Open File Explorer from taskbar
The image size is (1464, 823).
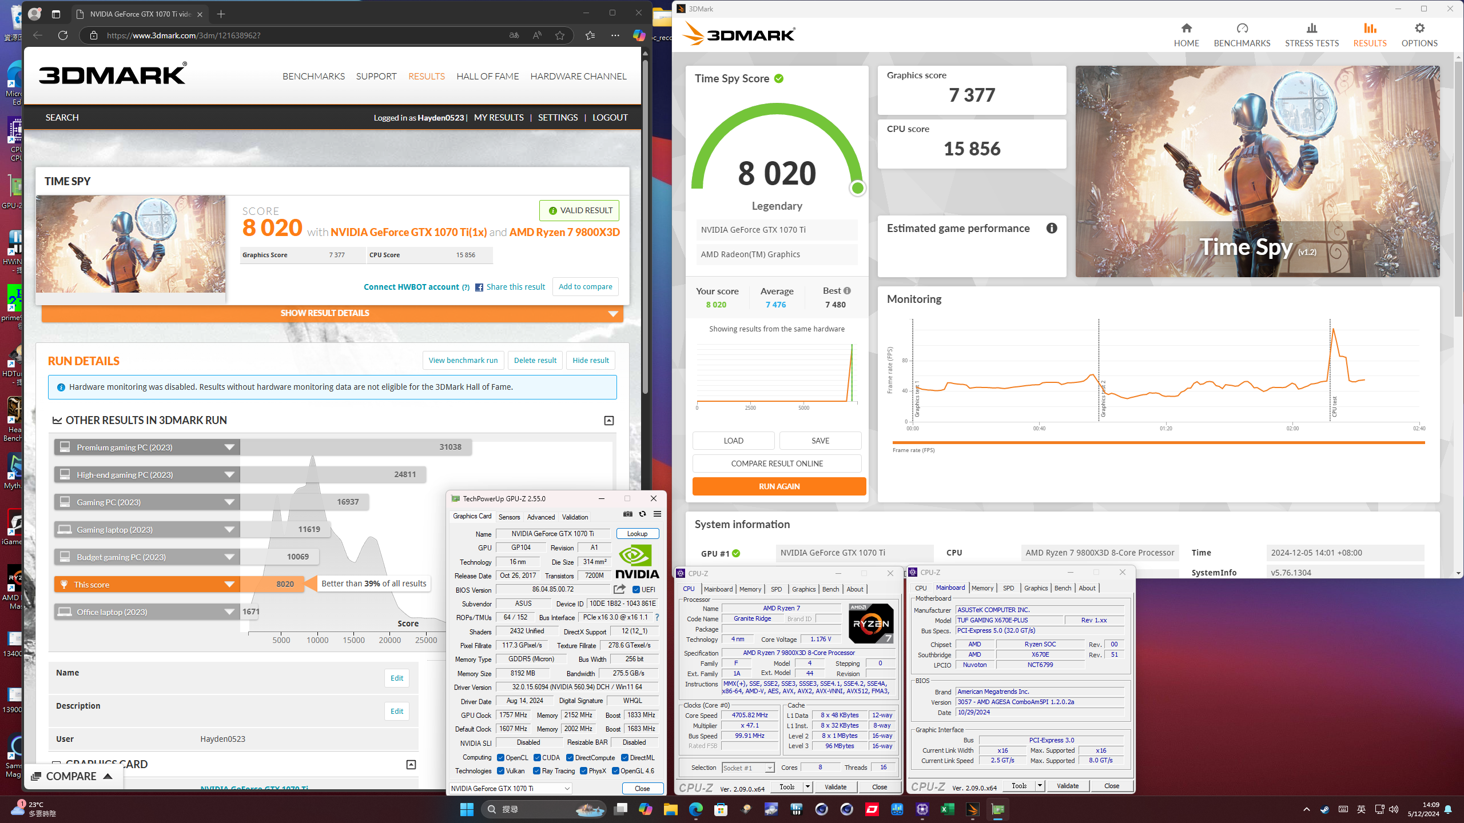670,809
